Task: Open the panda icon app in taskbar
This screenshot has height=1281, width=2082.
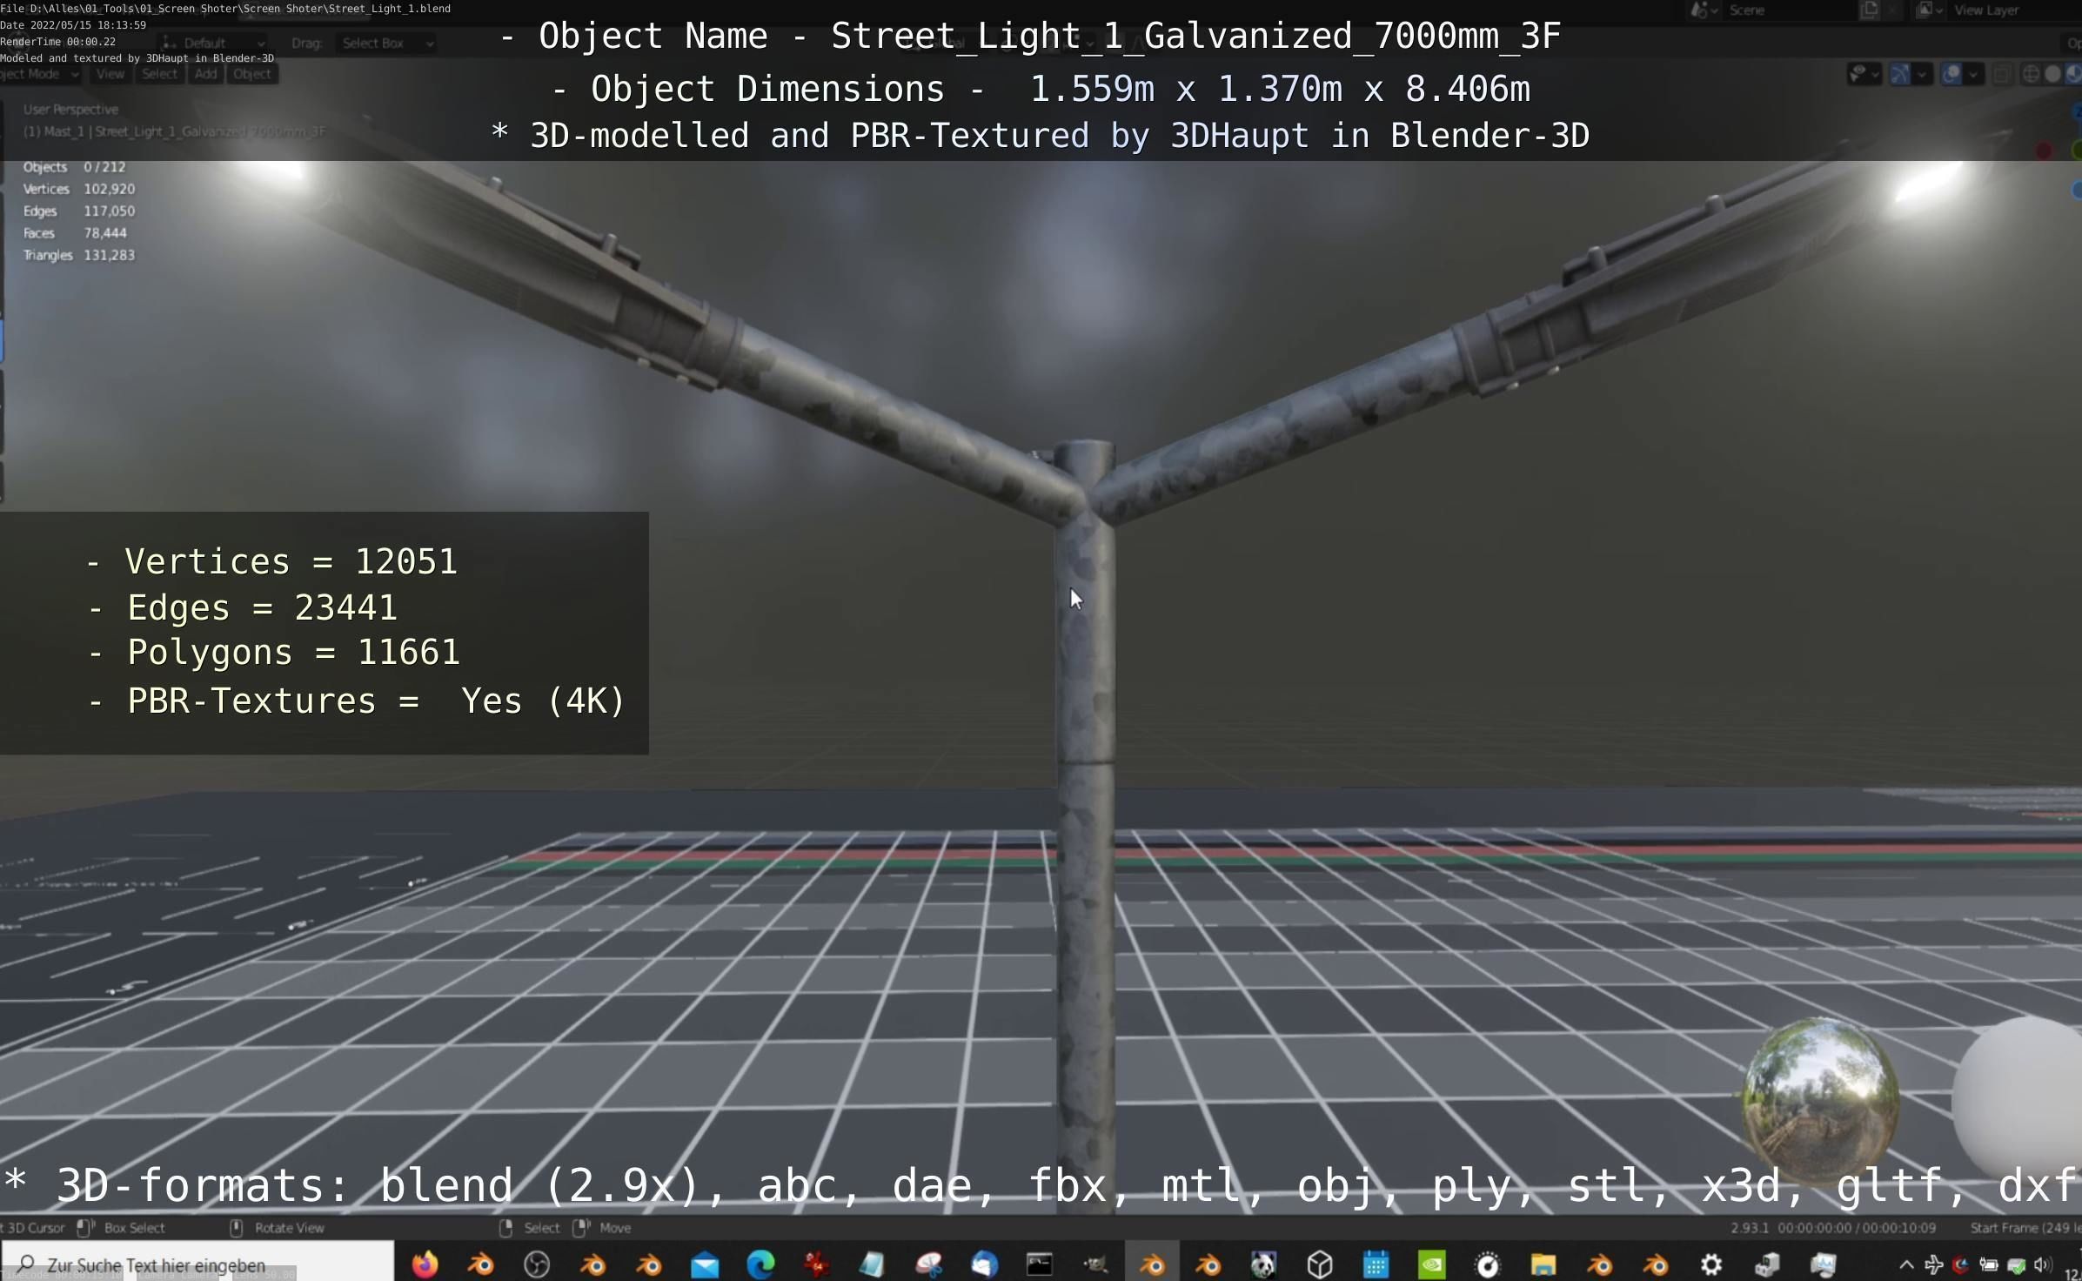Action: (1263, 1264)
